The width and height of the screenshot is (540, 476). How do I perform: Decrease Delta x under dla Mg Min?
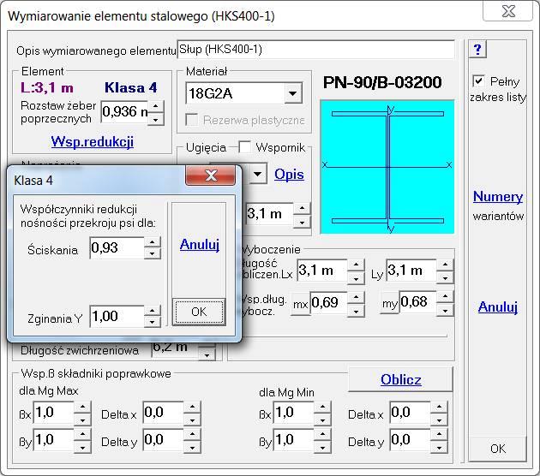[439, 420]
